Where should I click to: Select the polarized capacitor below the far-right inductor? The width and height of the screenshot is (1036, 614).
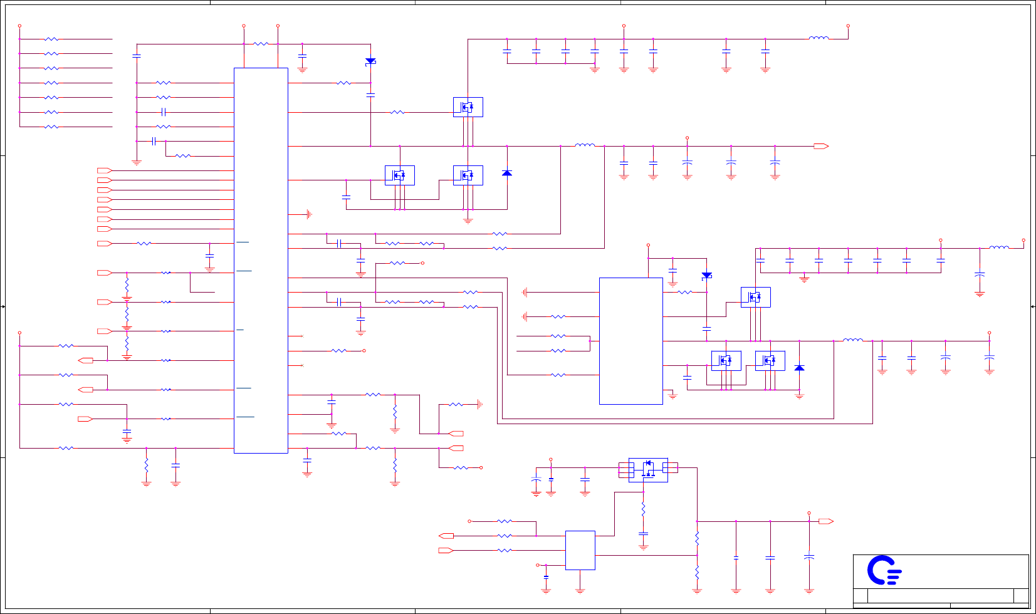tap(980, 274)
